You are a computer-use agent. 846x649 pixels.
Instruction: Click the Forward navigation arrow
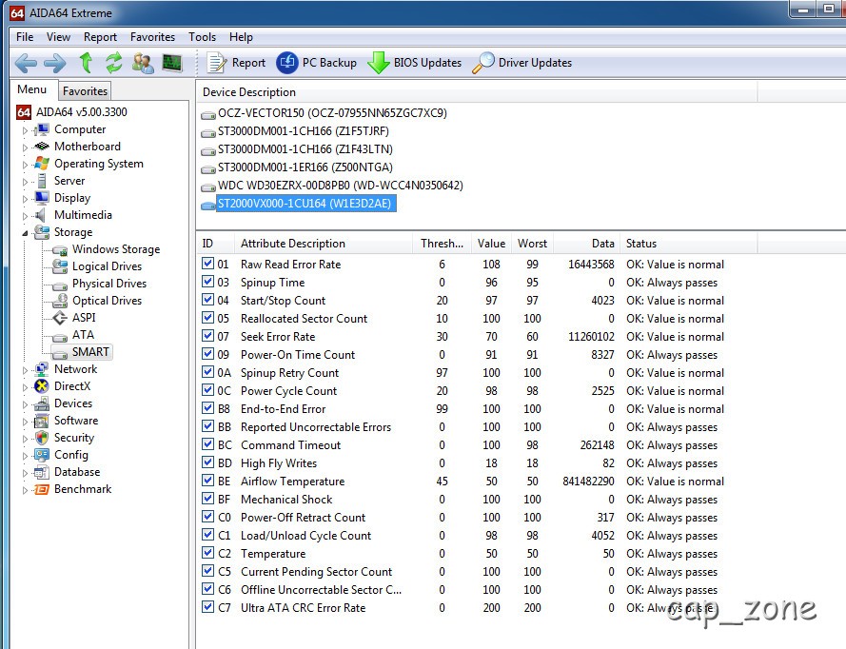(55, 63)
